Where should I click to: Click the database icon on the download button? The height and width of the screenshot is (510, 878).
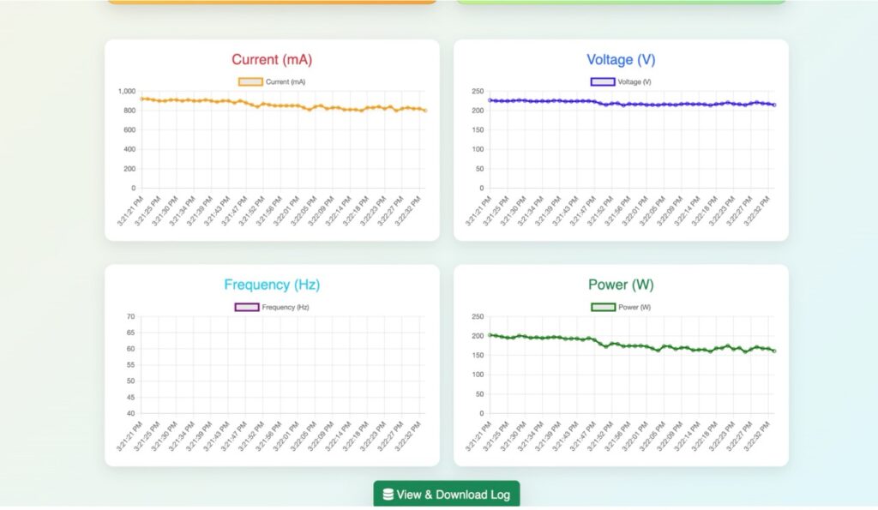389,495
